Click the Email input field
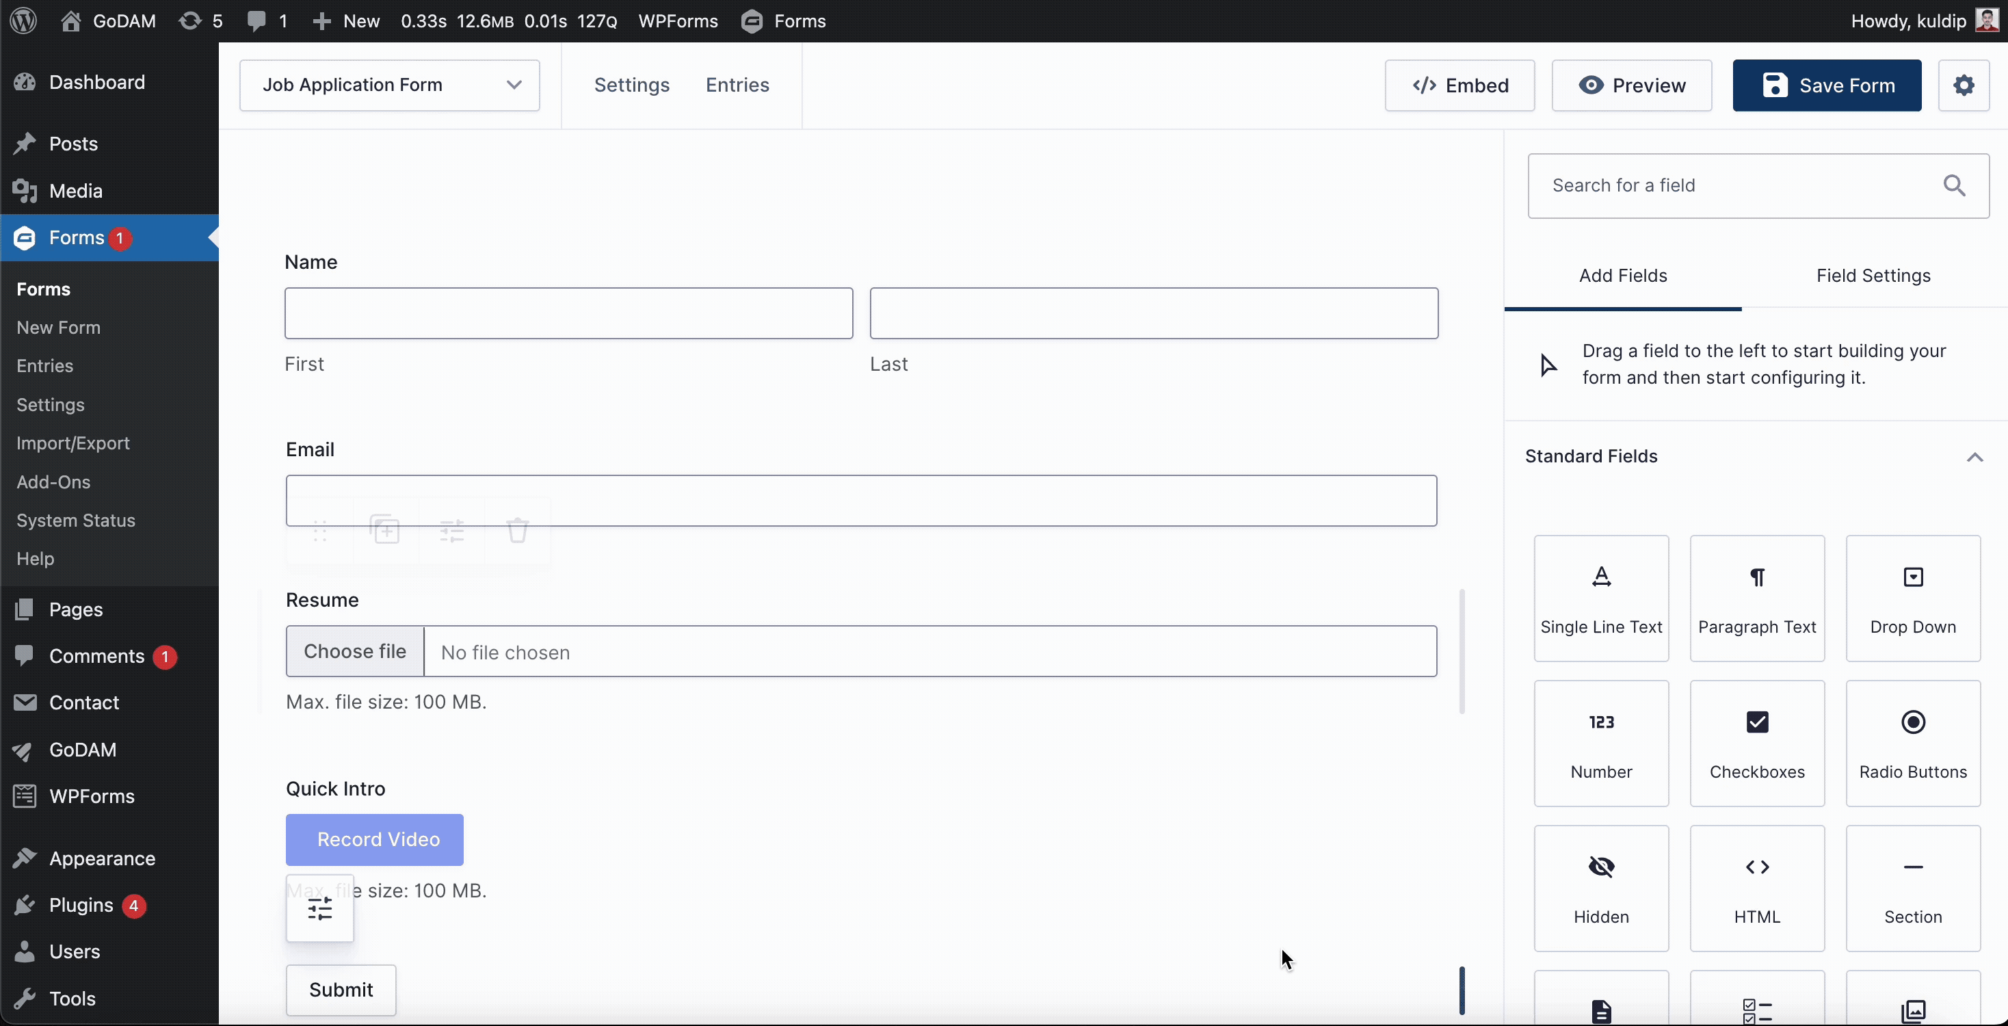 (x=861, y=501)
